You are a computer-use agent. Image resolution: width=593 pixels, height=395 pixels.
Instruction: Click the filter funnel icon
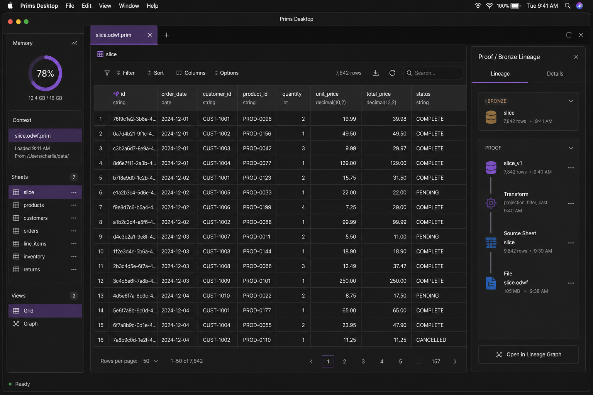click(x=107, y=73)
